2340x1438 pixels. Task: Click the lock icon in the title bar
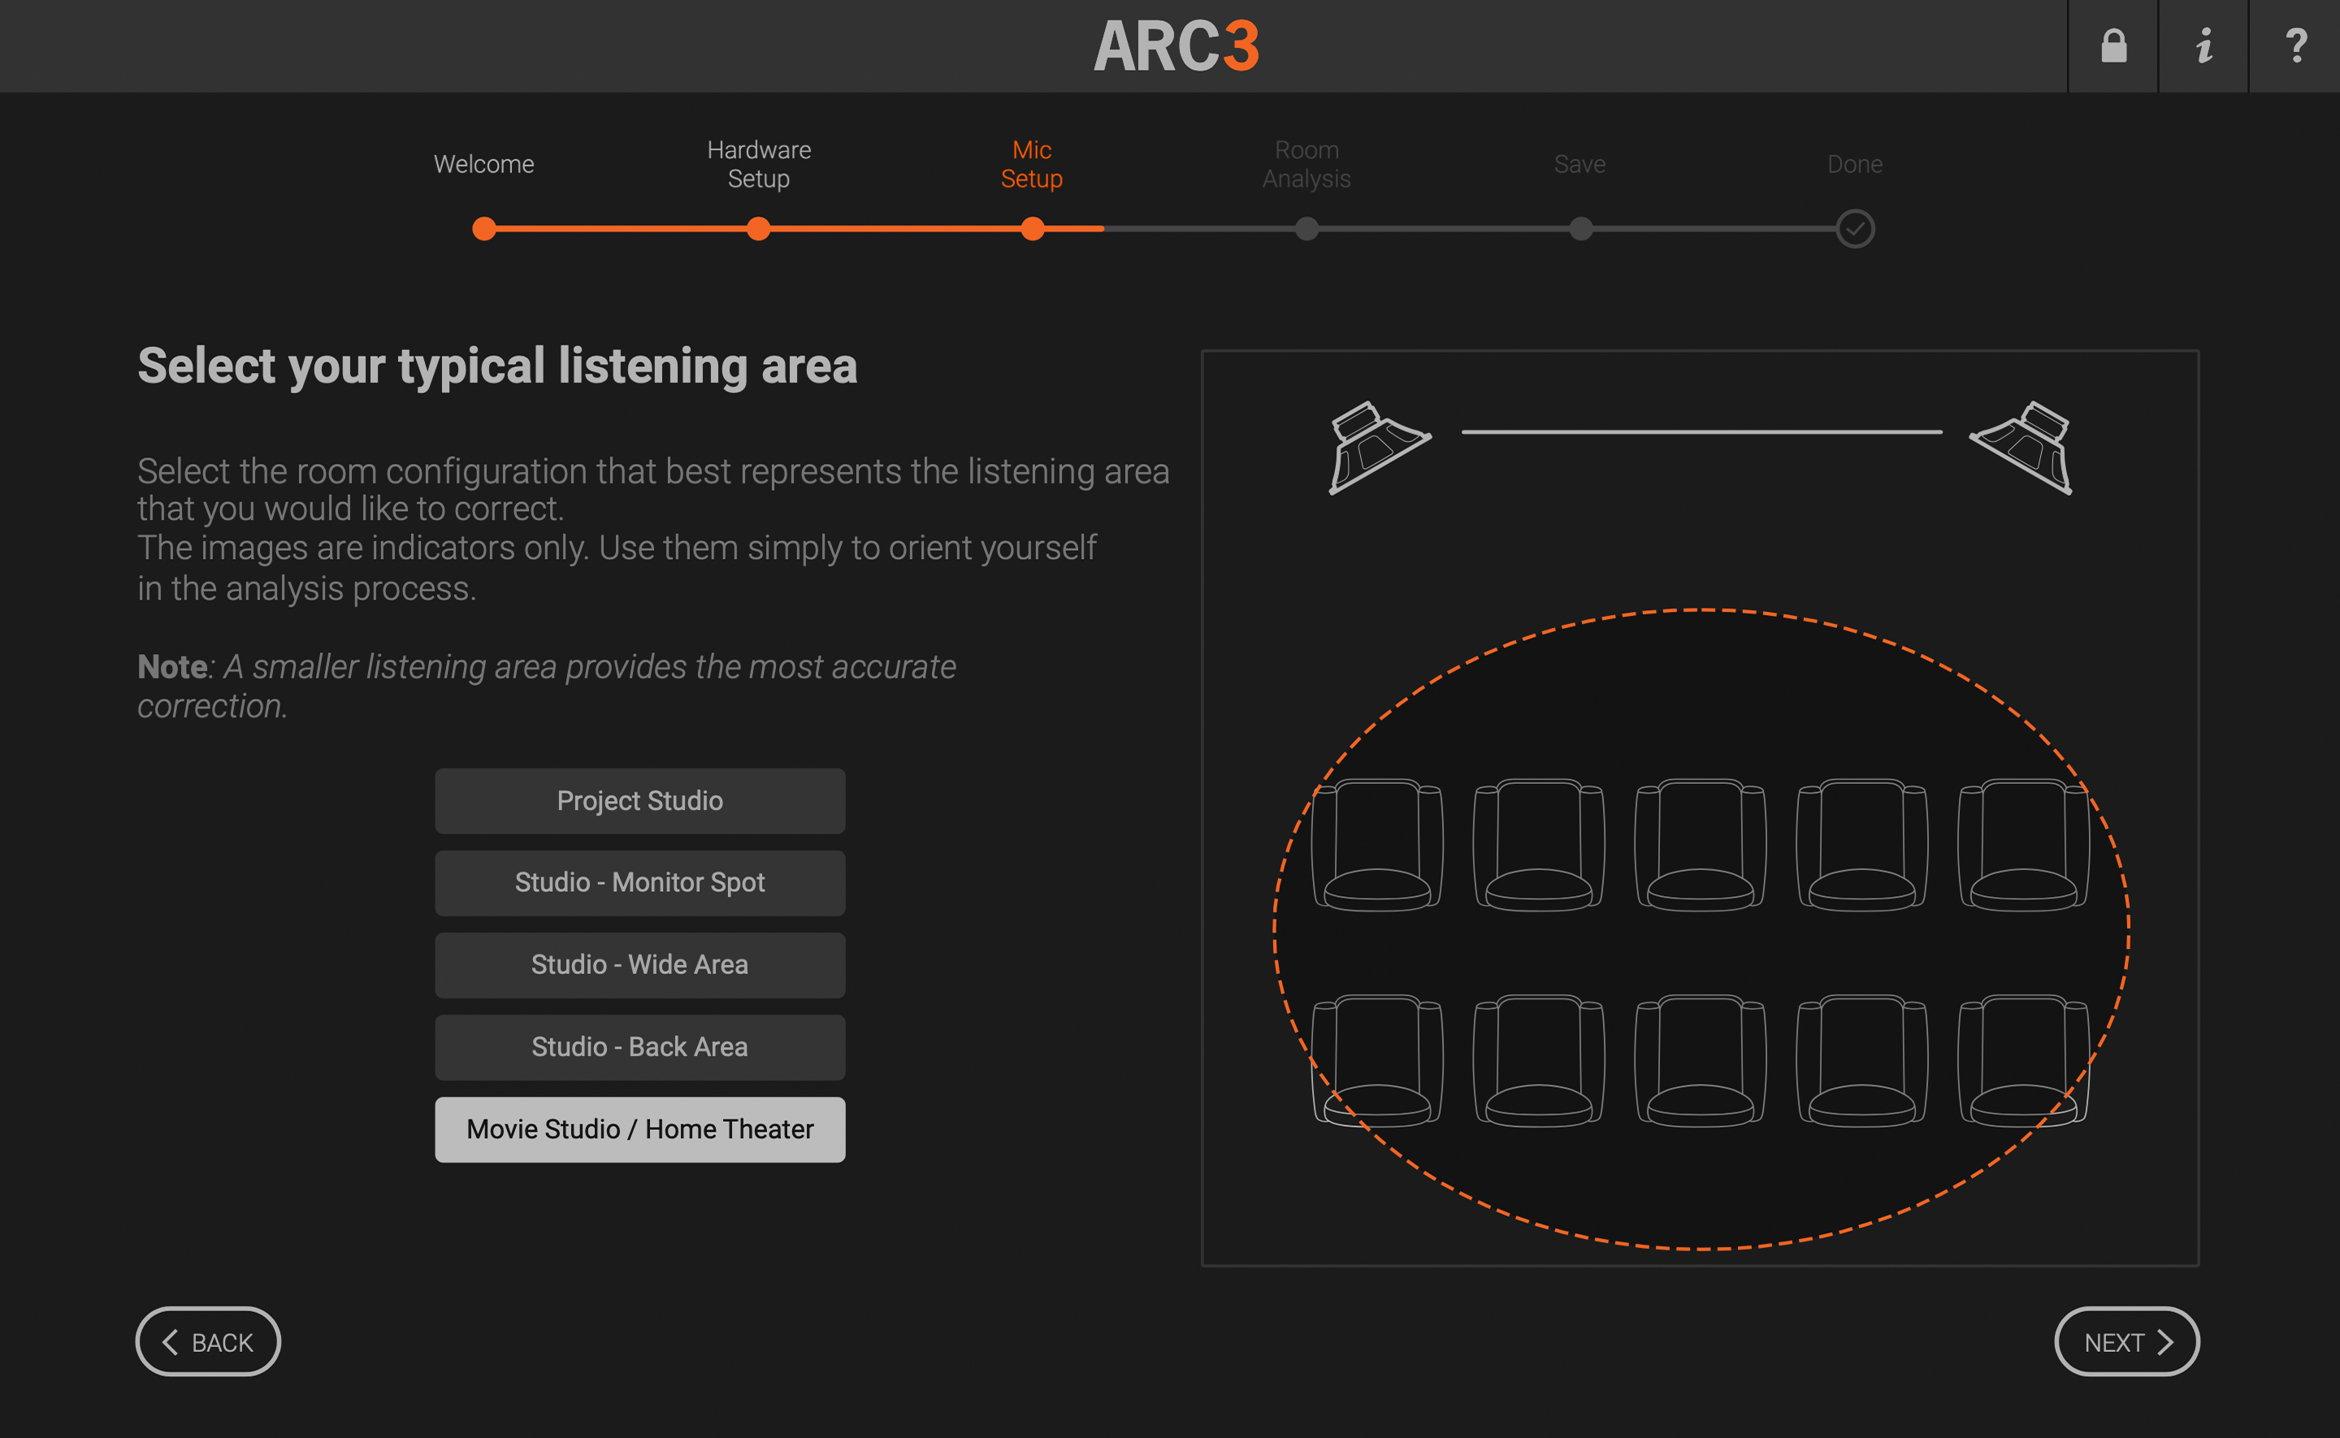click(x=2112, y=45)
